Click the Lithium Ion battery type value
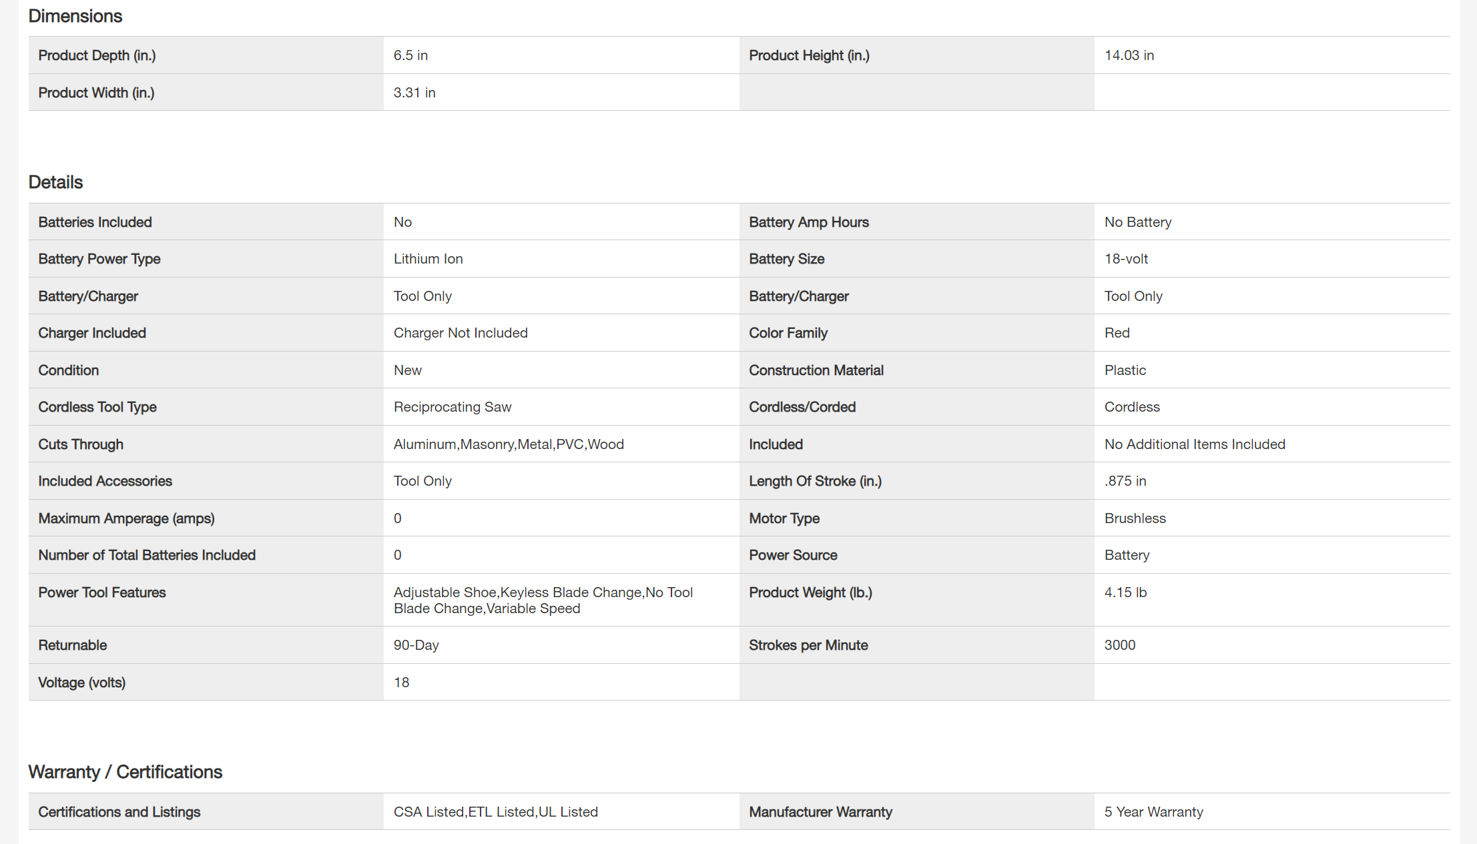This screenshot has width=1477, height=844. 428,259
